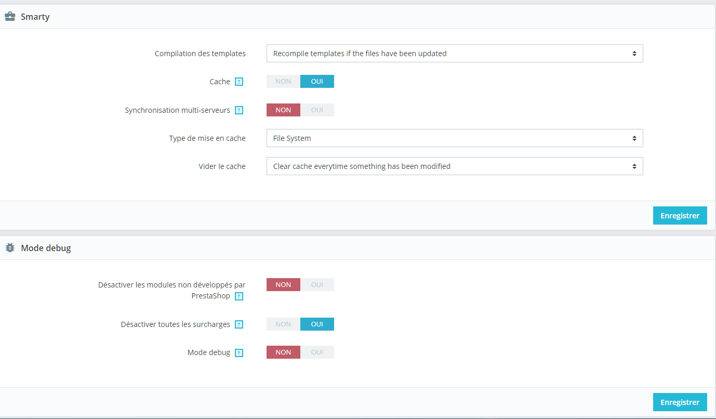Click Enregistrer in the Smarty panel

coord(680,215)
